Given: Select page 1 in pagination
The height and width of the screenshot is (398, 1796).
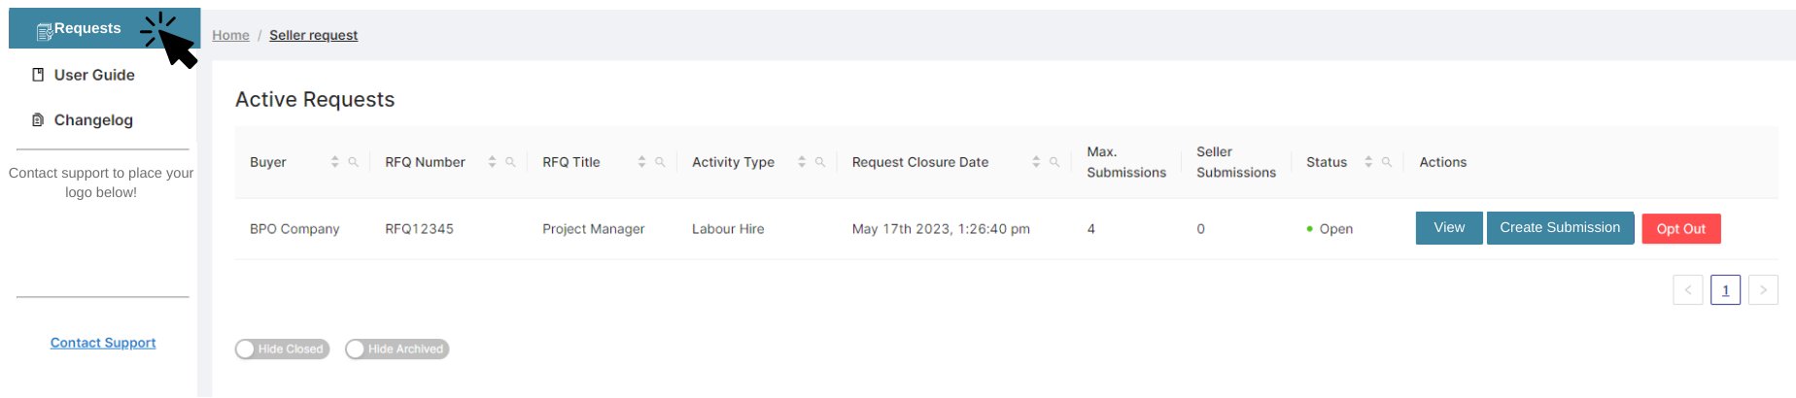Looking at the screenshot, I should [1725, 290].
